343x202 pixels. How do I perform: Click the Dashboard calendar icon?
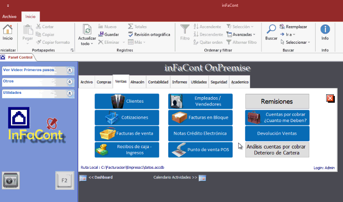(x=83, y=178)
